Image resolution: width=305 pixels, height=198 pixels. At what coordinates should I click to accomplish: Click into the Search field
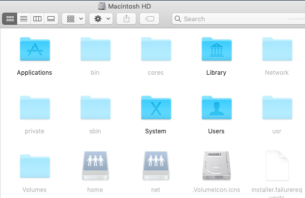click(238, 19)
